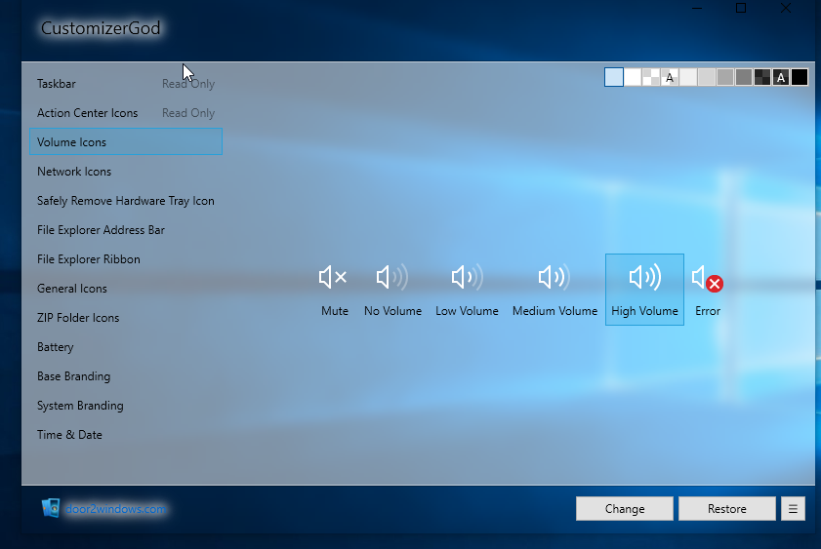Choose the dark checkerboard swatch without letter
The height and width of the screenshot is (549, 821).
click(x=762, y=77)
